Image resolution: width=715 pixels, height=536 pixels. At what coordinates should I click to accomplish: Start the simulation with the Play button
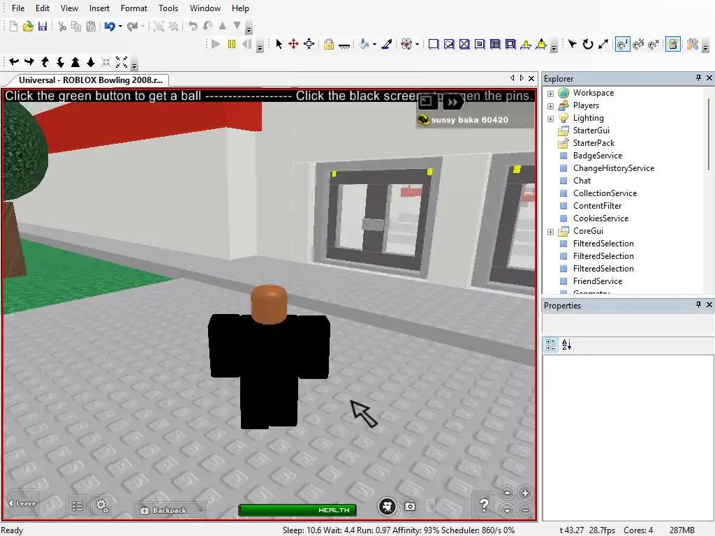216,44
